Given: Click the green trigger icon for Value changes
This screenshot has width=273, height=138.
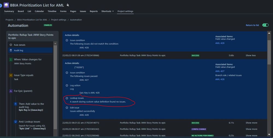Looking at the screenshot, I should point(11,59).
